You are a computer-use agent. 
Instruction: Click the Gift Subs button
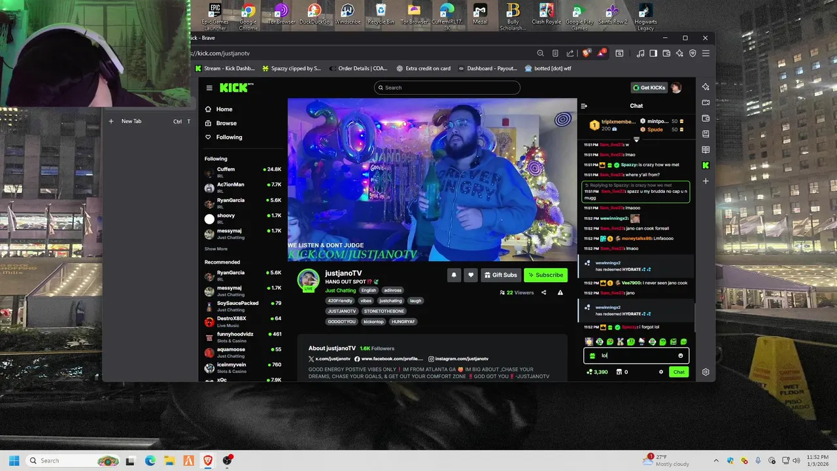tap(500, 275)
